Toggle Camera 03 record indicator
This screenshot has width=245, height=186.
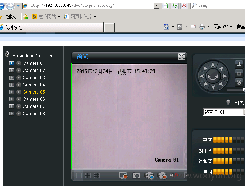coord(19,77)
